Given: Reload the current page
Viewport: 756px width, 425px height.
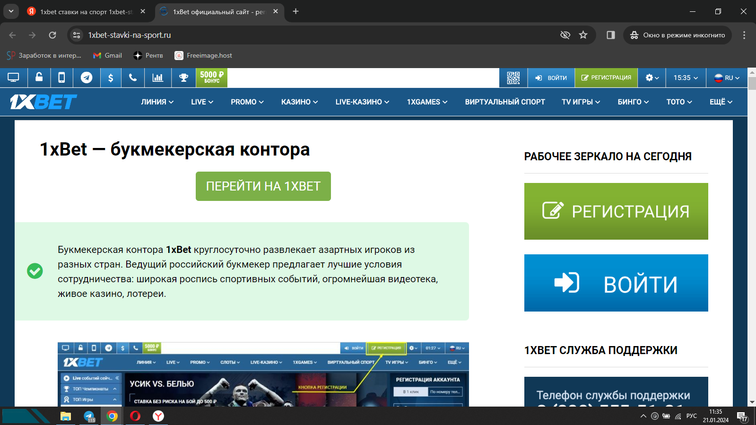Looking at the screenshot, I should click(x=52, y=35).
